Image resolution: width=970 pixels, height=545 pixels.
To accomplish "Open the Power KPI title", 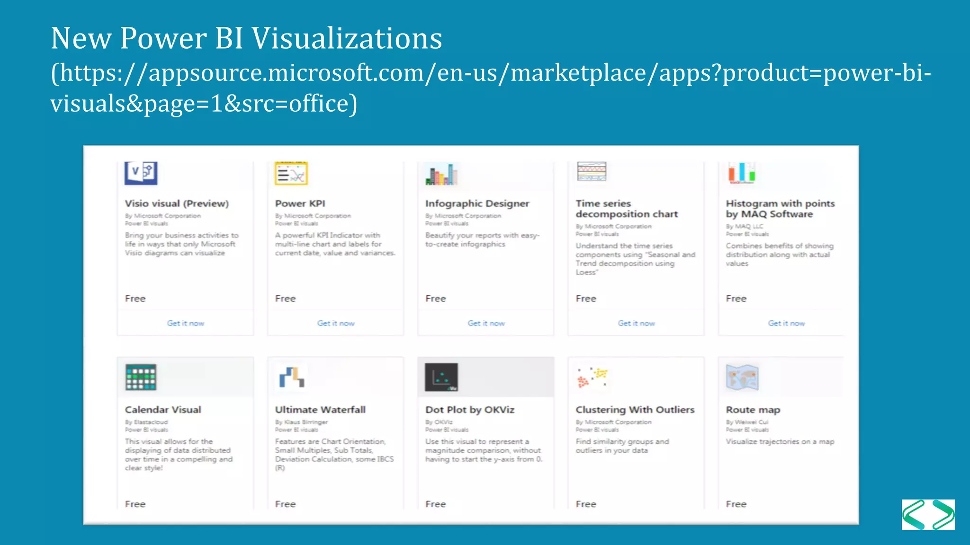I will pyautogui.click(x=300, y=203).
